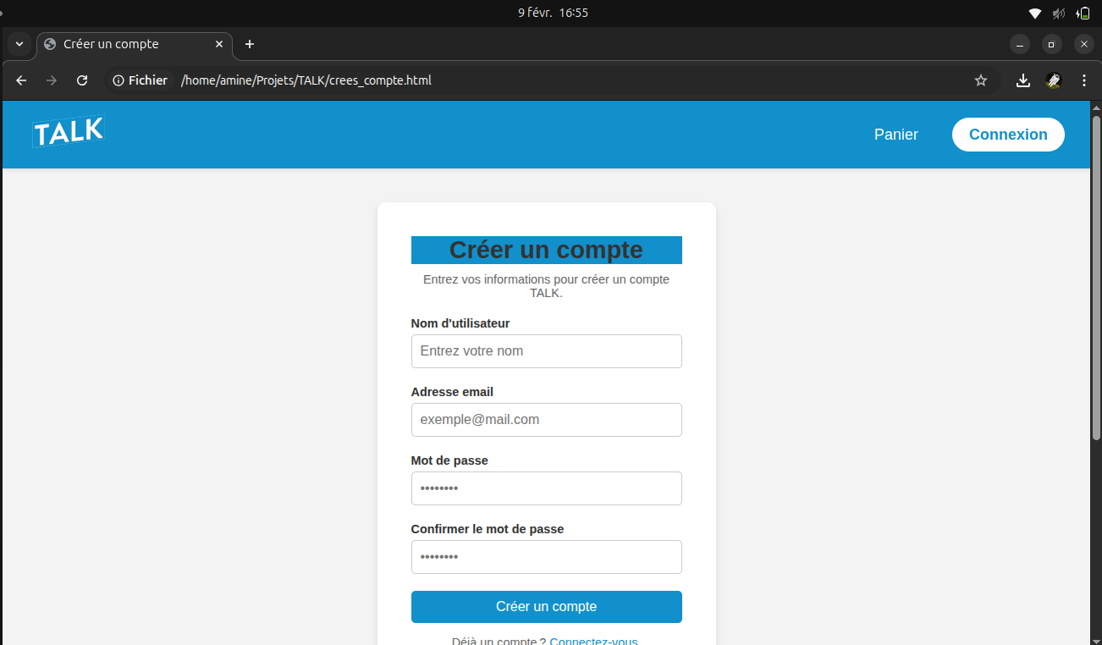Follow the 'Connectez-vous' link

click(592, 641)
